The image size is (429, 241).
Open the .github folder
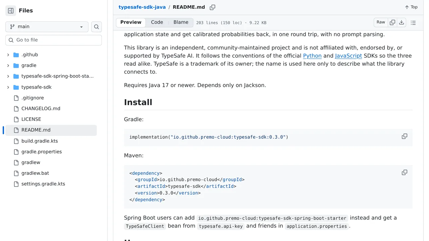click(x=29, y=55)
